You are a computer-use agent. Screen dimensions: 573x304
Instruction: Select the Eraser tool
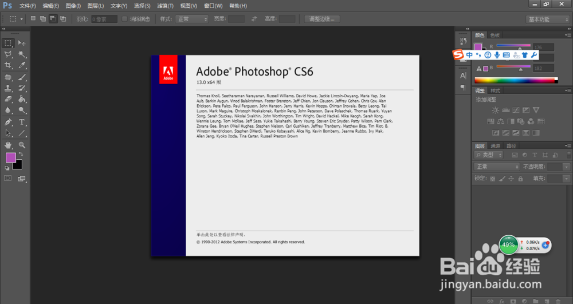(8, 99)
